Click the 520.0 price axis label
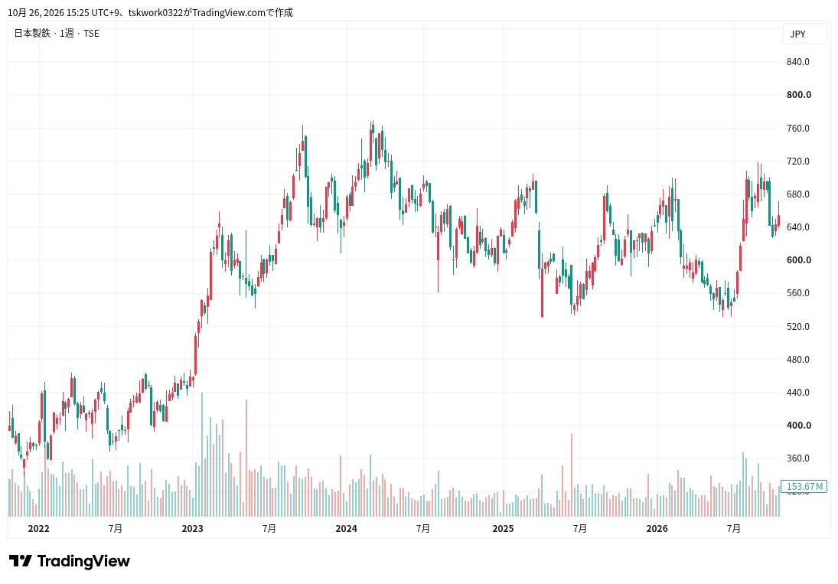Viewport: 838px width, 584px height. (x=798, y=327)
